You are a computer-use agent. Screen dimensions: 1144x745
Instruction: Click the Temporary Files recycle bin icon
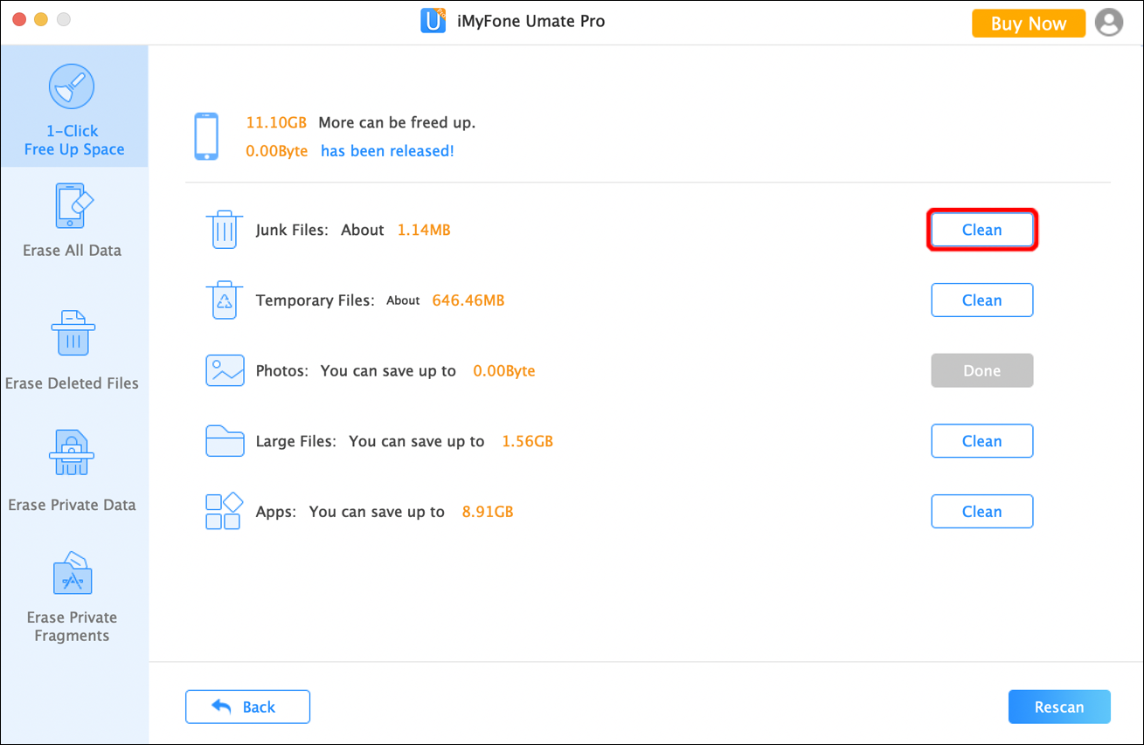coord(225,300)
